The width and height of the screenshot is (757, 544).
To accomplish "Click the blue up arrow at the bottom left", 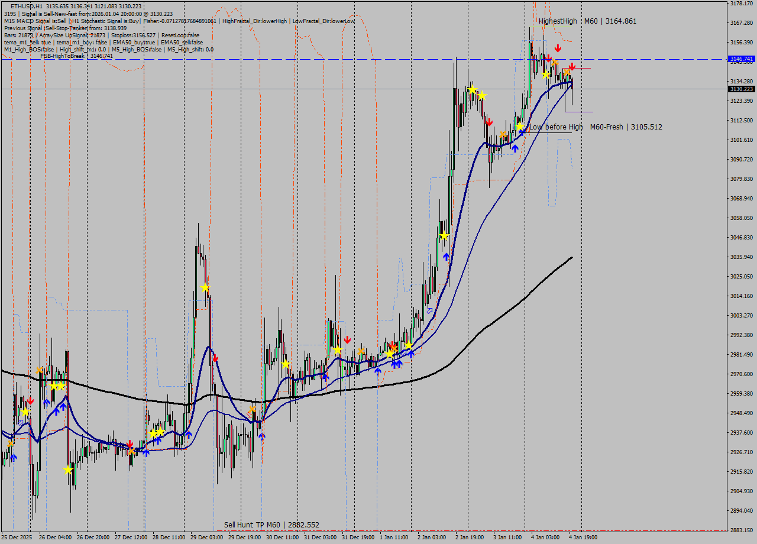I will [13, 456].
